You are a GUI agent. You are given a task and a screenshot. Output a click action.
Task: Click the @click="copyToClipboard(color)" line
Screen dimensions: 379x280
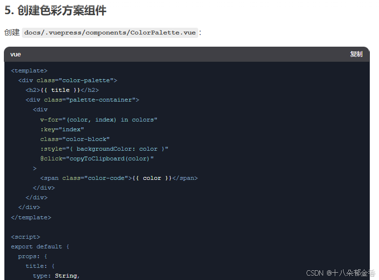click(x=97, y=158)
